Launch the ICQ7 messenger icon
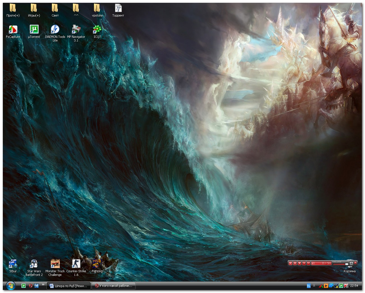The width and height of the screenshot is (365, 293). 97,30
